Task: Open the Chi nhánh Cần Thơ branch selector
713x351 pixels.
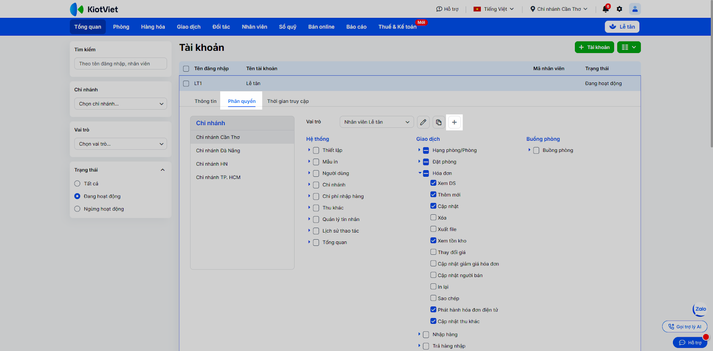Action: point(559,9)
